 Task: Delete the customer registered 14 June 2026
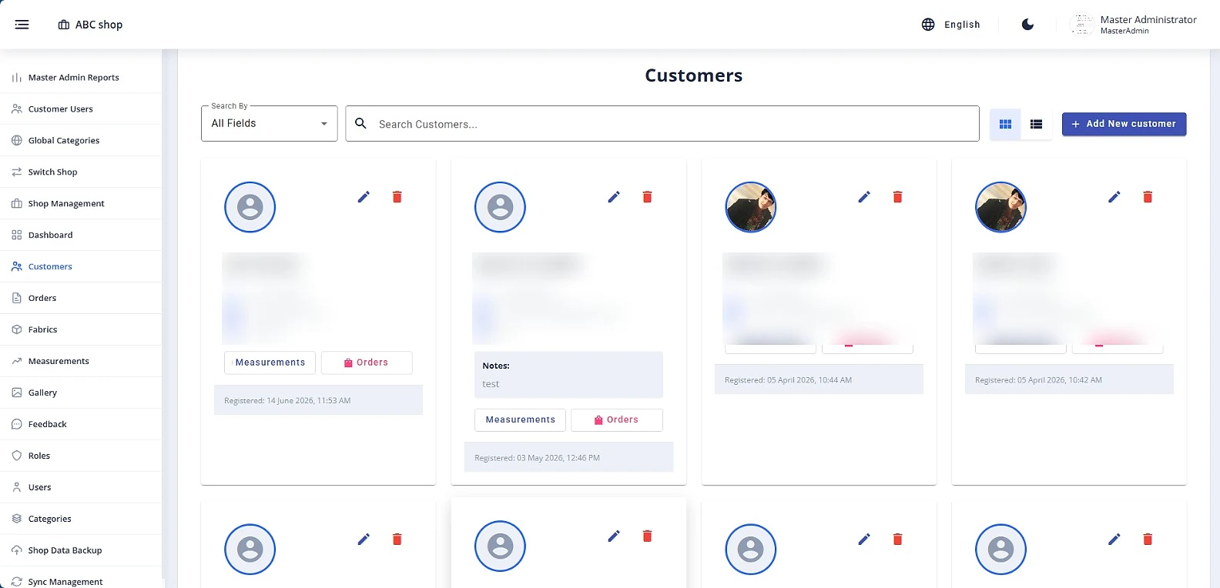point(397,197)
